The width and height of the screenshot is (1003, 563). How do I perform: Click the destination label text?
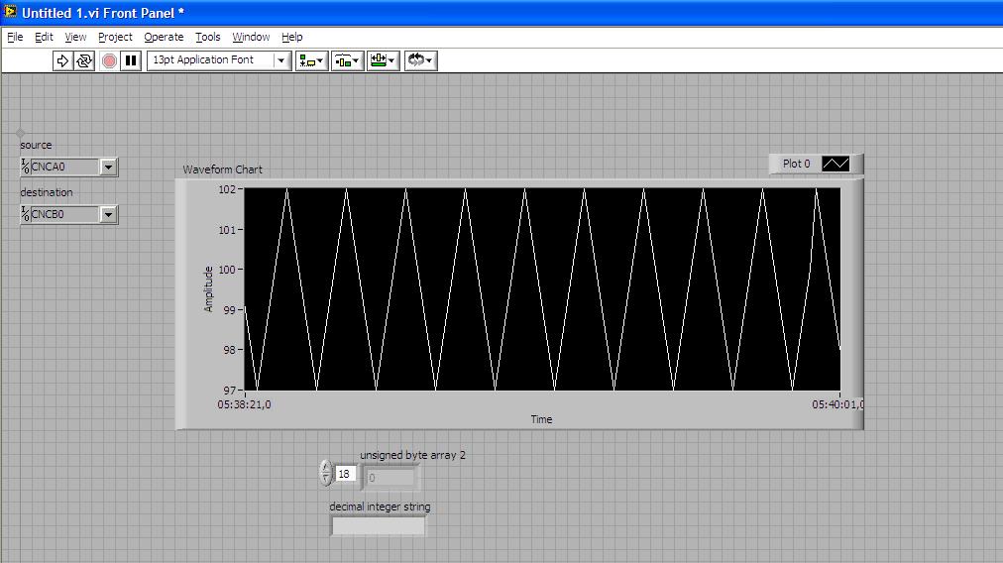46,192
